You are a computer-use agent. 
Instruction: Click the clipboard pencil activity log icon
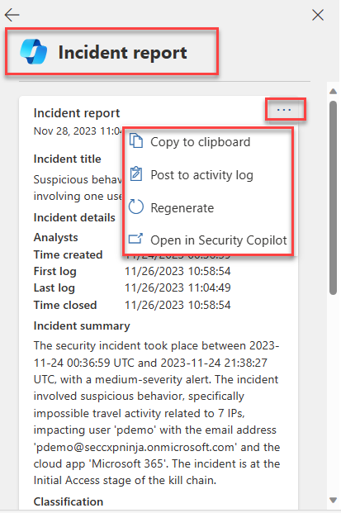click(136, 174)
